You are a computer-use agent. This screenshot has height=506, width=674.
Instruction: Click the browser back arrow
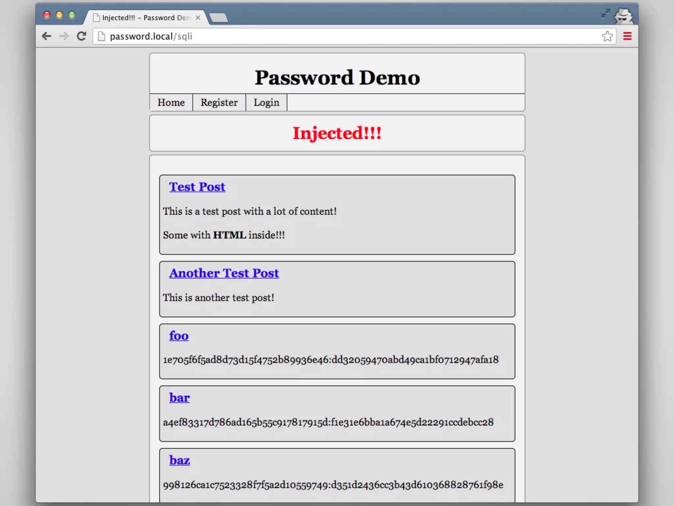47,36
